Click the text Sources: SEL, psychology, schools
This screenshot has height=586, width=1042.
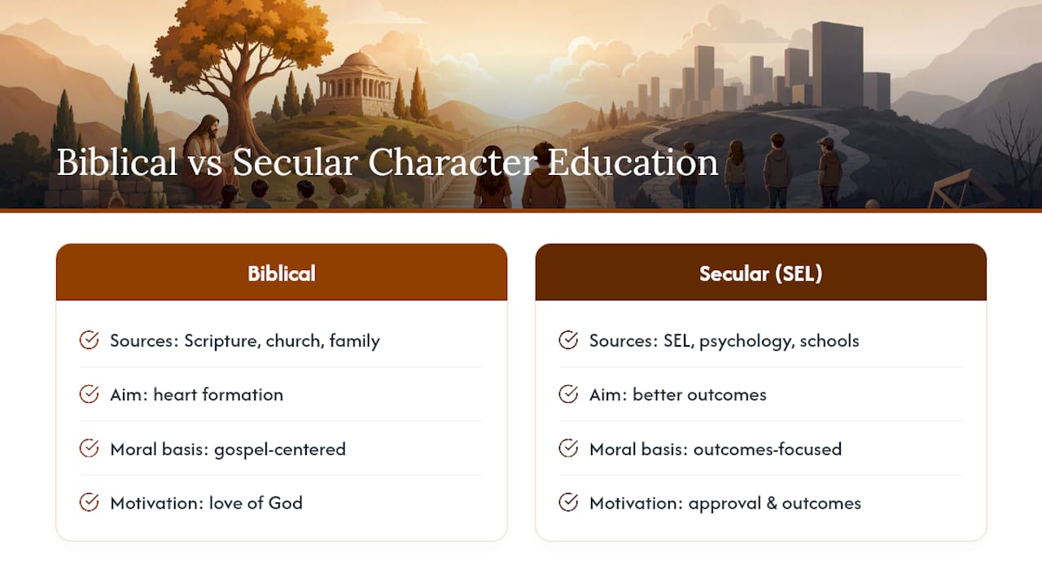point(725,341)
